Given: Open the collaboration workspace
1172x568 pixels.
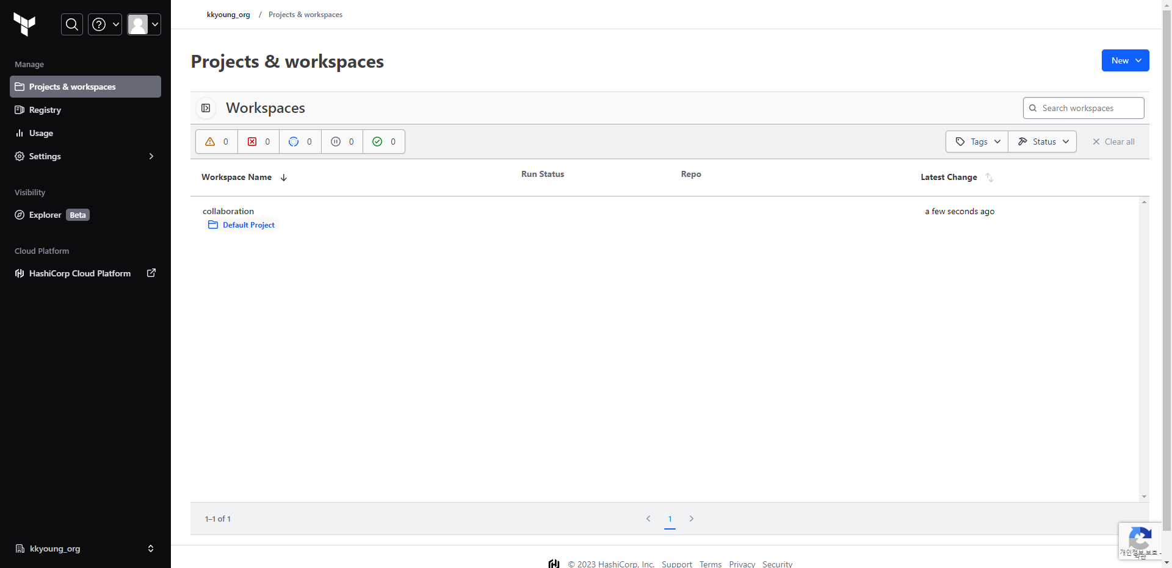Looking at the screenshot, I should [x=228, y=211].
